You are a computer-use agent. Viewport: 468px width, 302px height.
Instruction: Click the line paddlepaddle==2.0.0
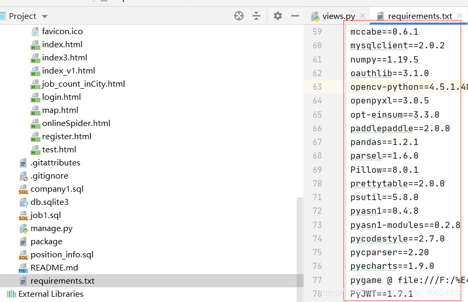[x=400, y=128]
